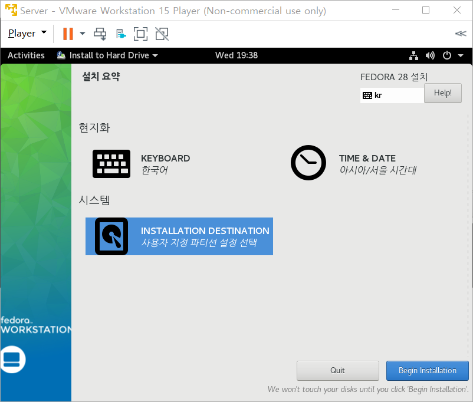
Task: Toggle Unity mode icon
Action: (162, 34)
